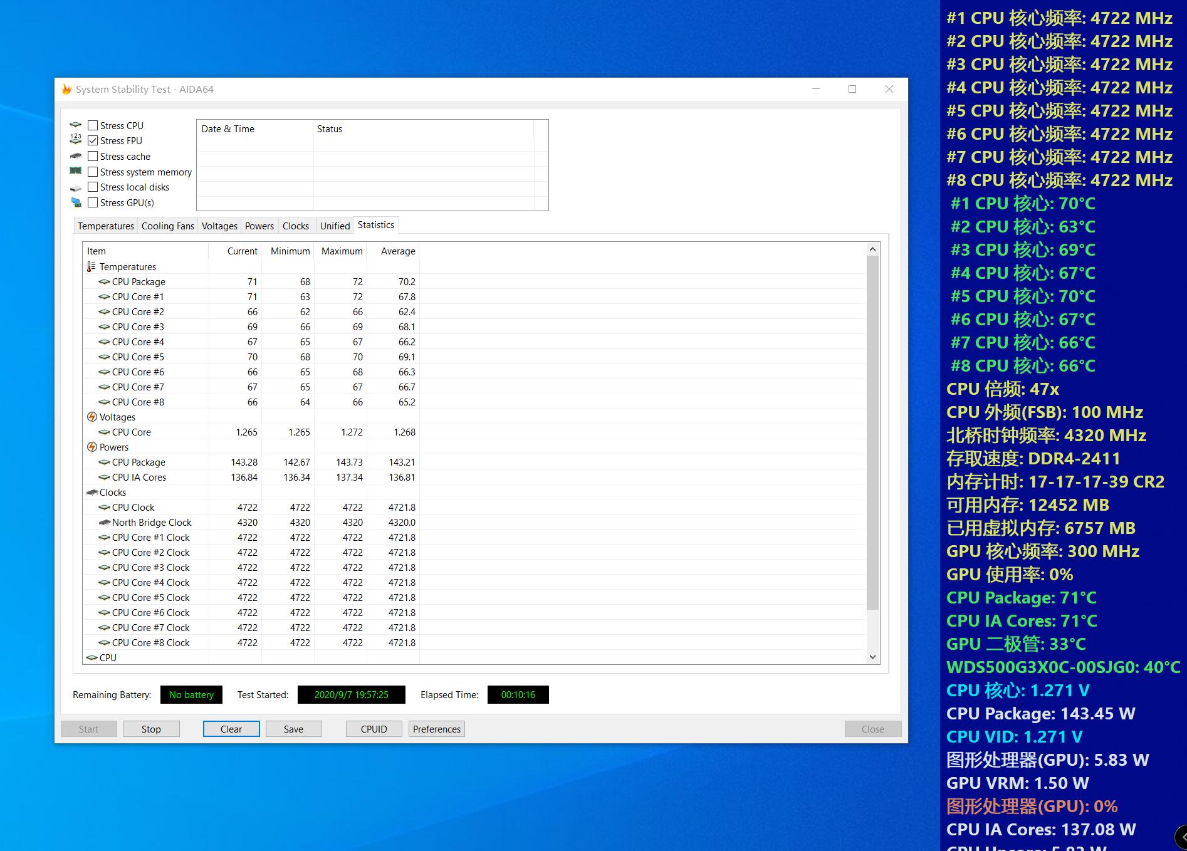Image resolution: width=1187 pixels, height=851 pixels.
Task: Open the Preferences dialog button
Action: click(x=436, y=729)
